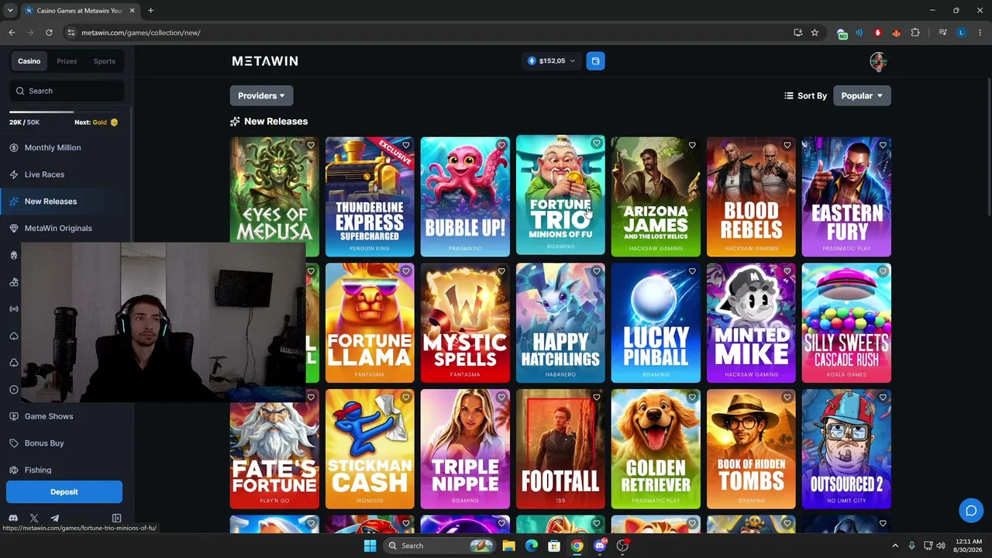Open the Golden Retriever game thumbnail
The width and height of the screenshot is (992, 558).
click(x=656, y=449)
